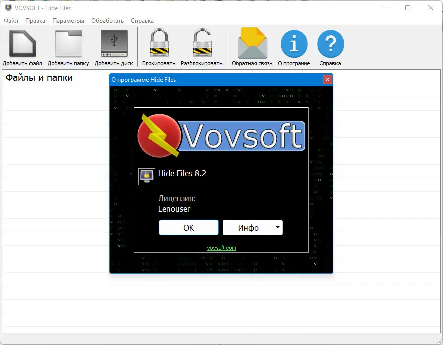Screen dimensions: 443x345
Task: Open the Обработать menu
Action: [107, 21]
